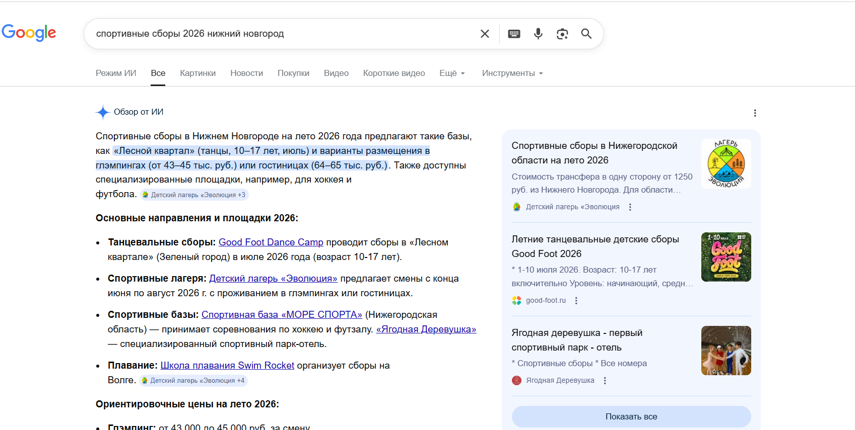This screenshot has width=855, height=430.
Task: Start voice search with the microphone icon
Action: coord(538,34)
